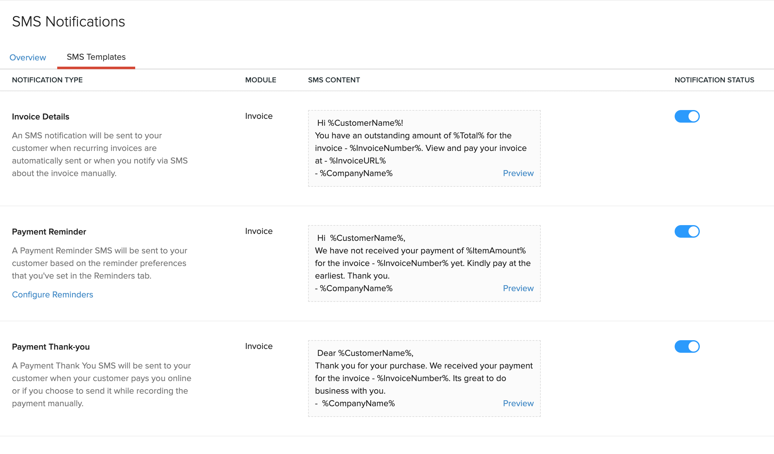Open the Configure Reminders link

tap(53, 295)
